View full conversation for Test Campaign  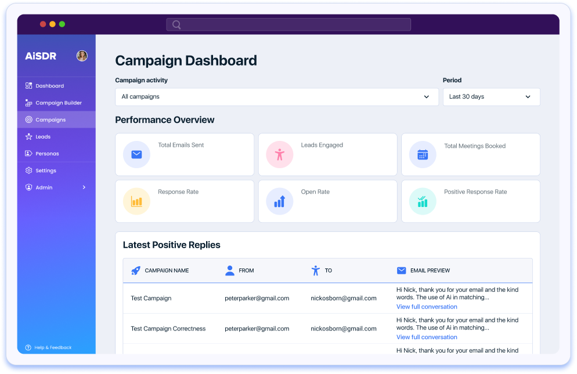pos(427,307)
